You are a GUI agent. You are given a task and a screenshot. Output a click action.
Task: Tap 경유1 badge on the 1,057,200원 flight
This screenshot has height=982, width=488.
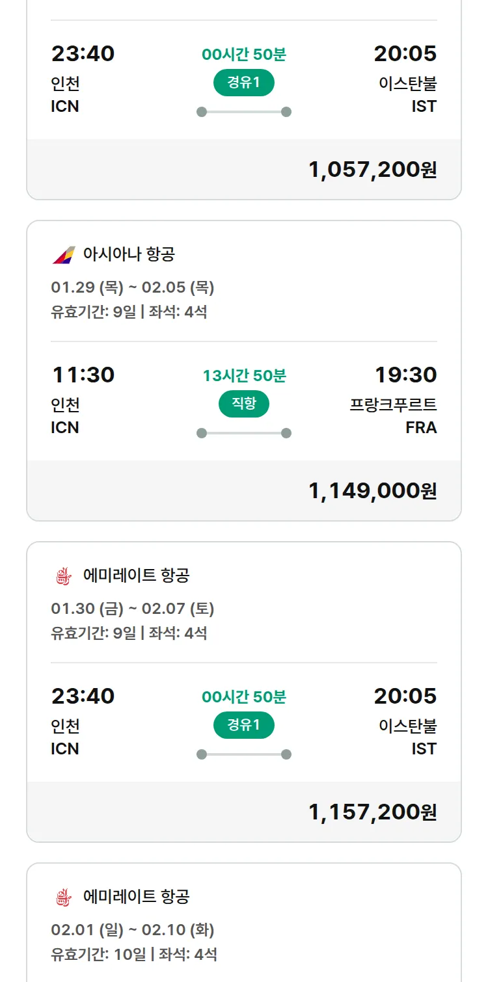pyautogui.click(x=244, y=83)
